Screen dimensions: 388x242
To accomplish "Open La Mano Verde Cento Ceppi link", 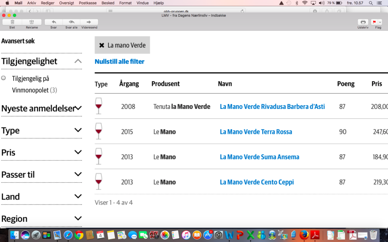I will 257,182.
